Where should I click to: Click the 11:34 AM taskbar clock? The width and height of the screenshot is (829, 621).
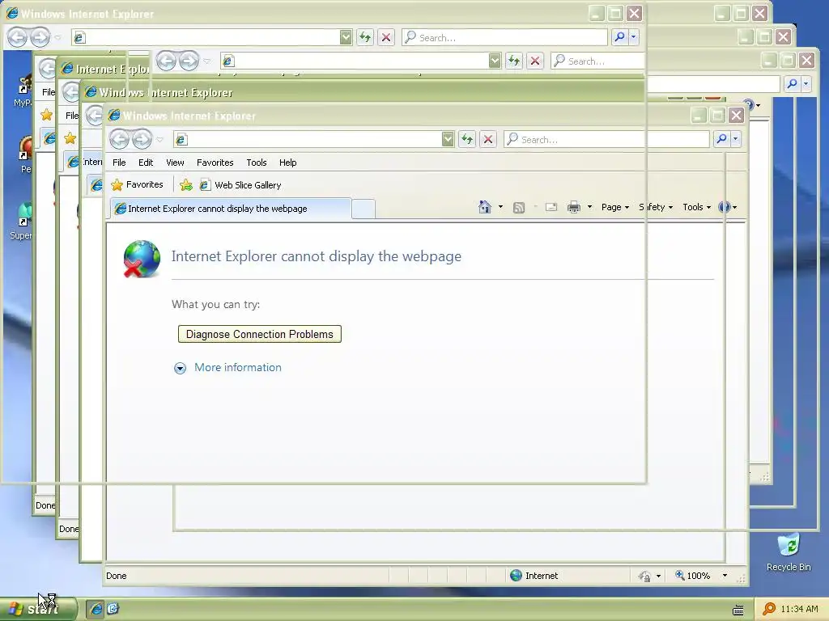pos(799,609)
